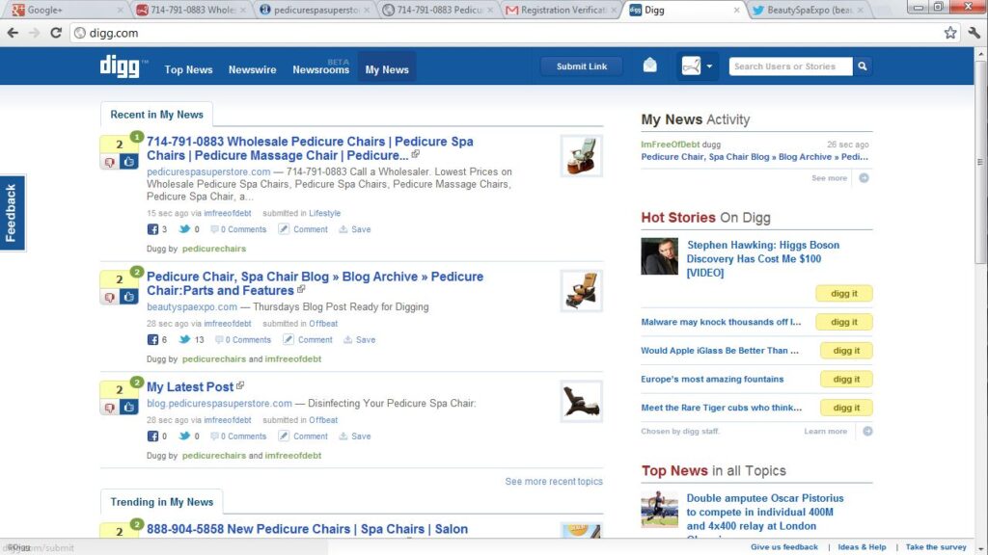
Task: Open the Chrome wrench menu
Action: [x=974, y=33]
